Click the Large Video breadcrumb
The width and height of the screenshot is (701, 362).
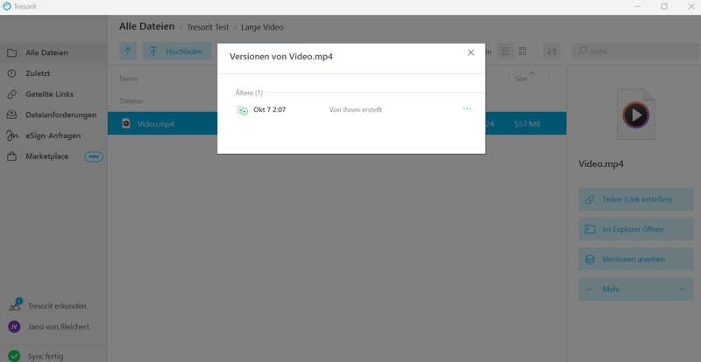(262, 27)
